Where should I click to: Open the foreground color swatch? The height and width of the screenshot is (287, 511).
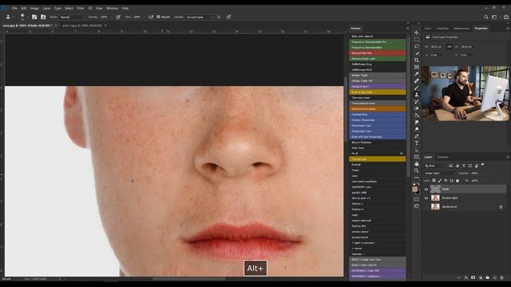click(x=415, y=189)
